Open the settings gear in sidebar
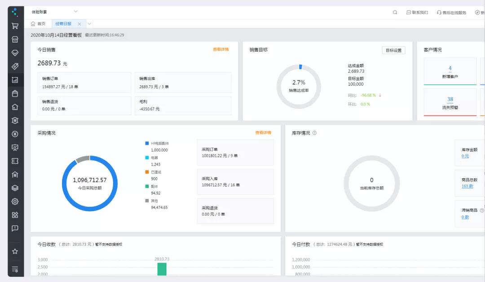Screen dimensions: 485x282 [x=15, y=202]
